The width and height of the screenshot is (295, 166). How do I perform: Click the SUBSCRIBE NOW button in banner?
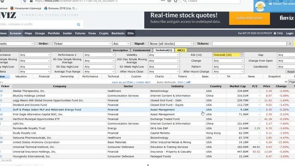[249, 18]
